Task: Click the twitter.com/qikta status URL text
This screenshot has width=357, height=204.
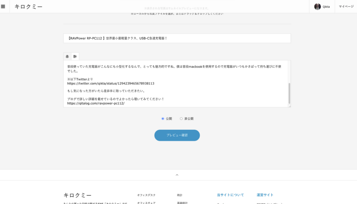Action: [111, 83]
